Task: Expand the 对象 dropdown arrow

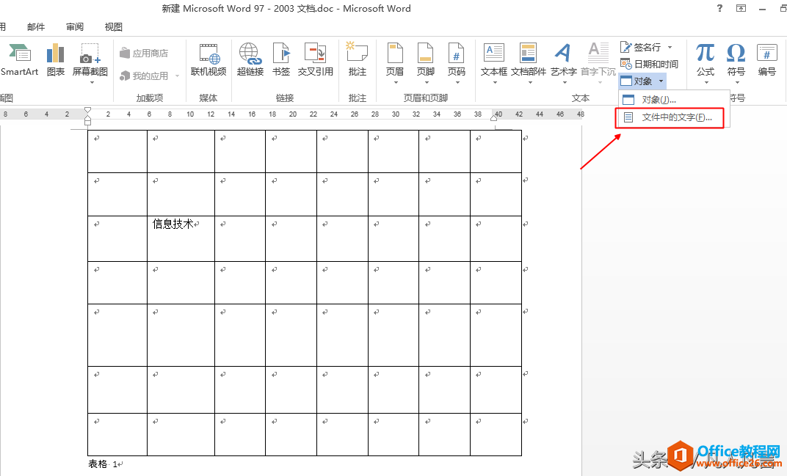Action: point(661,81)
